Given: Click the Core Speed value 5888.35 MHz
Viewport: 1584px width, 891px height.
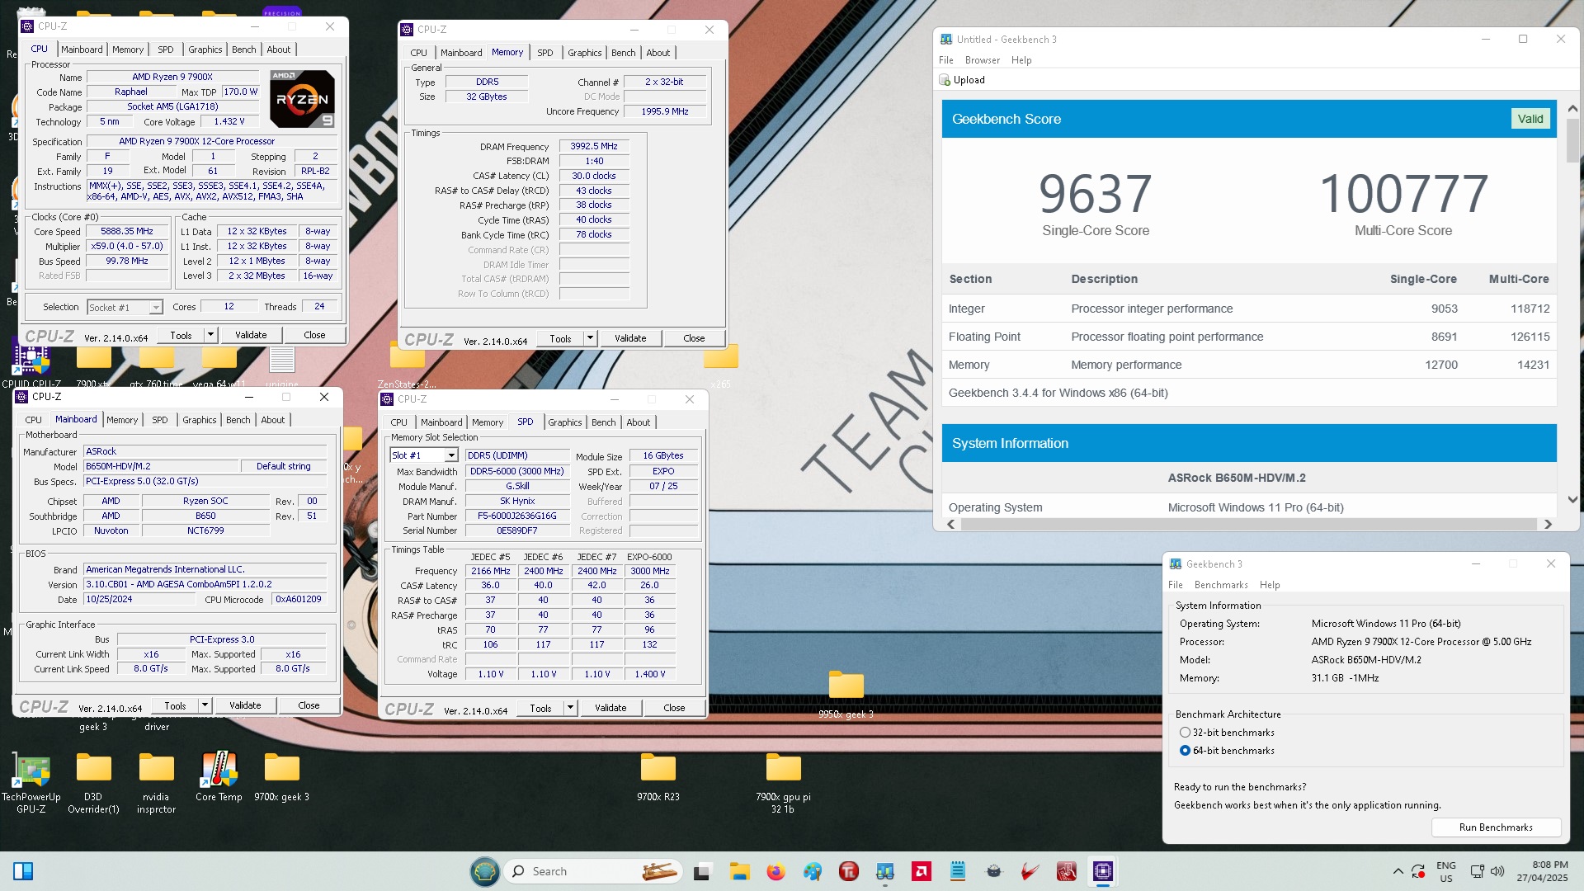Looking at the screenshot, I should pyautogui.click(x=127, y=232).
